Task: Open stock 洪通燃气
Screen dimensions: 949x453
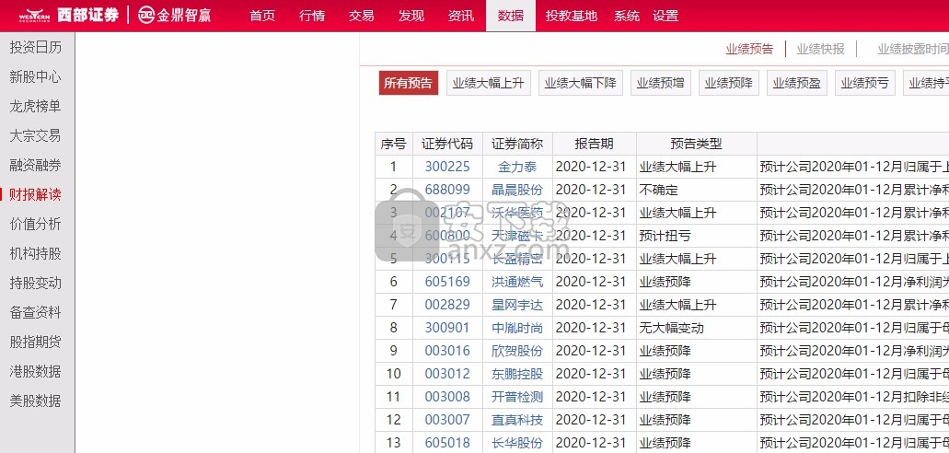Action: [x=517, y=282]
